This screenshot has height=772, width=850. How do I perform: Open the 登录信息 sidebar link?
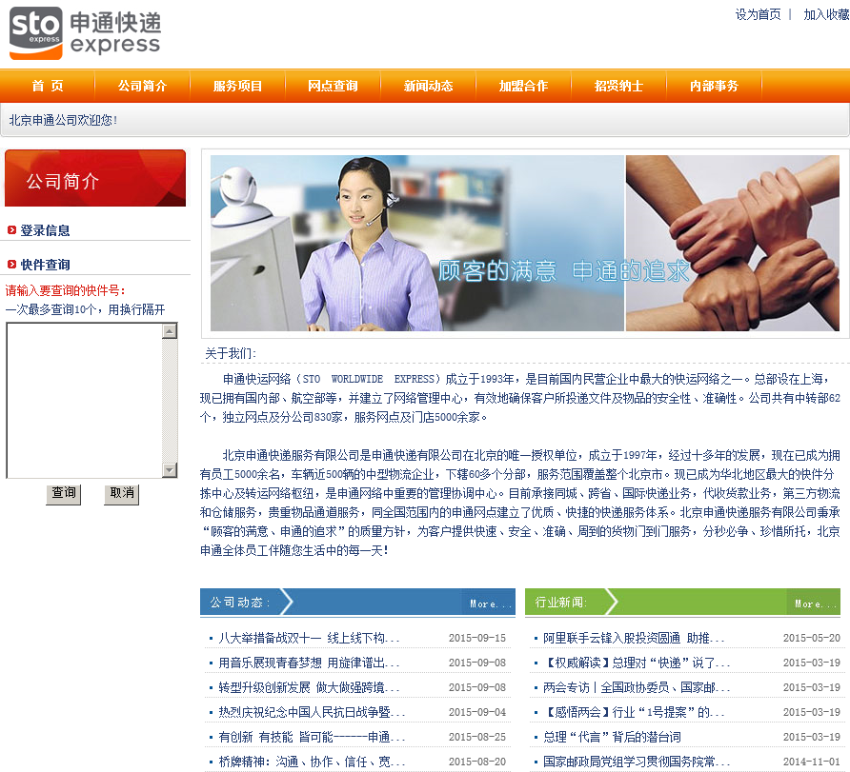[45, 230]
